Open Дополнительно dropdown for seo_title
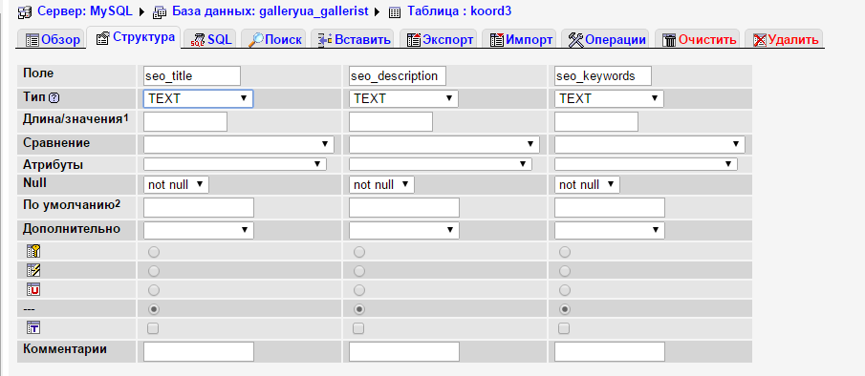 pyautogui.click(x=199, y=231)
